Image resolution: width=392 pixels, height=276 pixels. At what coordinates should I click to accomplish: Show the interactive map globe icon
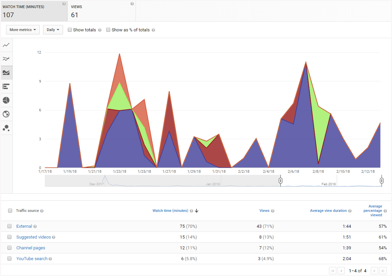click(6, 114)
